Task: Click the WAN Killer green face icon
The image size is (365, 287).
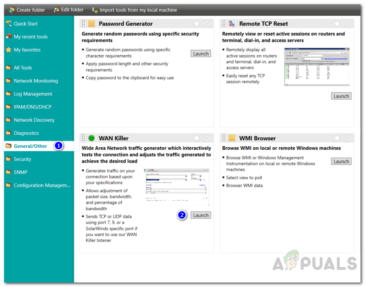Action: 91,138
